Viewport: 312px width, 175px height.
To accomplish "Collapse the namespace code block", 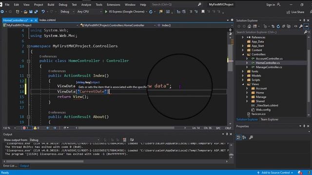I will 28,46.
